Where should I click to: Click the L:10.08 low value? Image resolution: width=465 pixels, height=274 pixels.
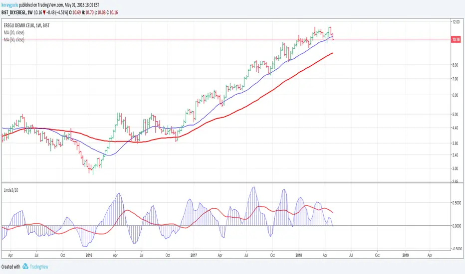(100, 12)
